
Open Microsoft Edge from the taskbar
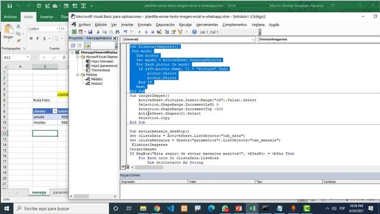(211, 209)
